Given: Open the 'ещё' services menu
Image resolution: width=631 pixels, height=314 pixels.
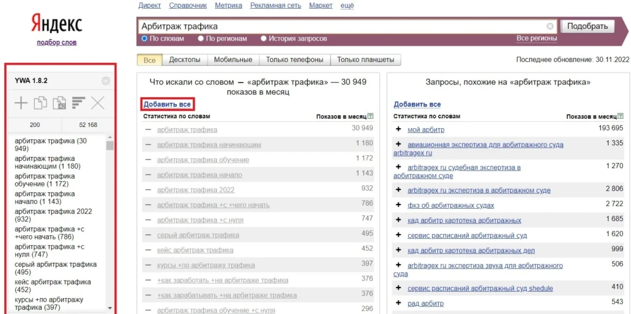Looking at the screenshot, I should 348,5.
